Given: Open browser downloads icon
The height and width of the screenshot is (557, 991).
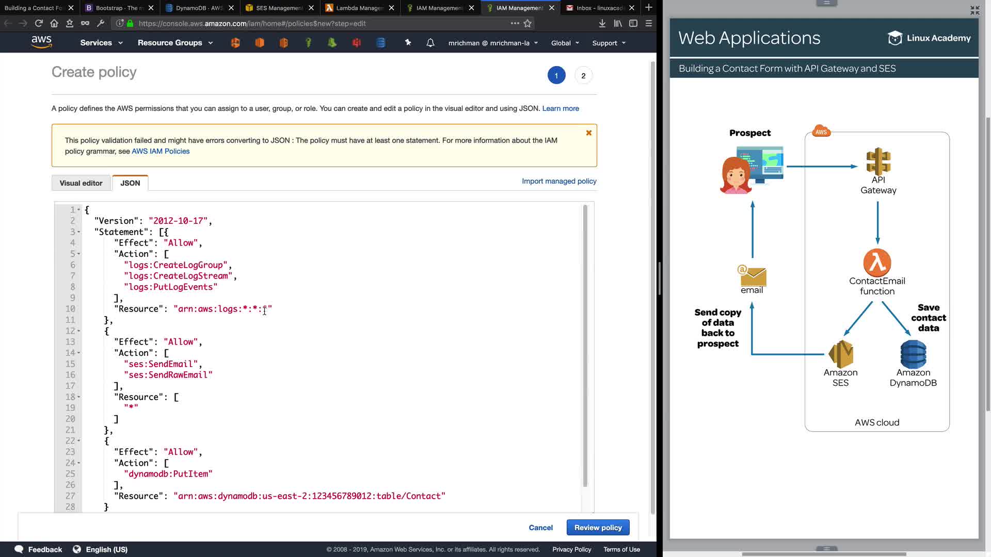Looking at the screenshot, I should 602,23.
